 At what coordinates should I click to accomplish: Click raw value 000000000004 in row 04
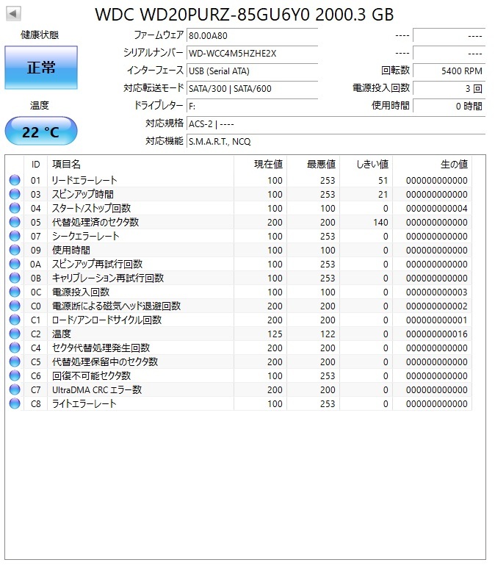(437, 208)
